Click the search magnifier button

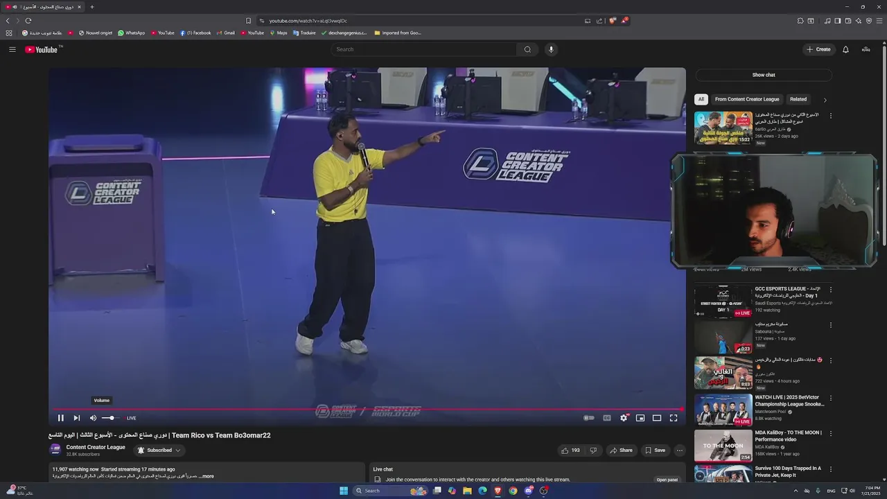click(527, 49)
